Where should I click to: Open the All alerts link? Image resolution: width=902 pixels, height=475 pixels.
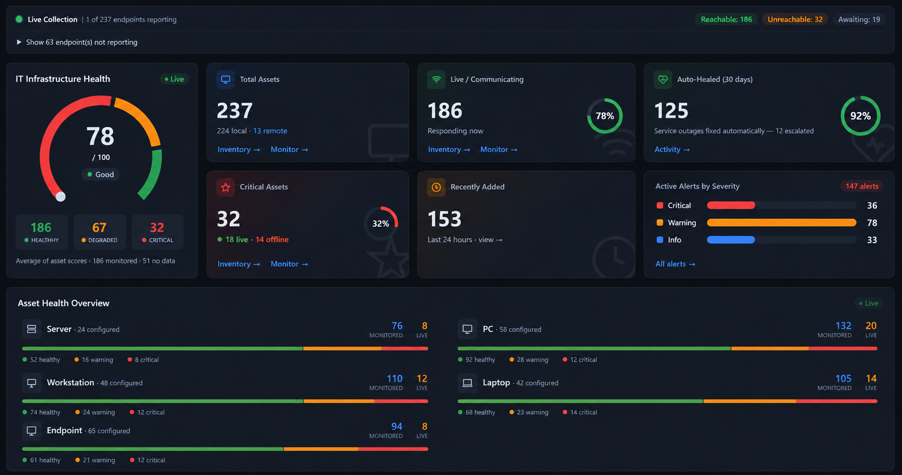[675, 264]
